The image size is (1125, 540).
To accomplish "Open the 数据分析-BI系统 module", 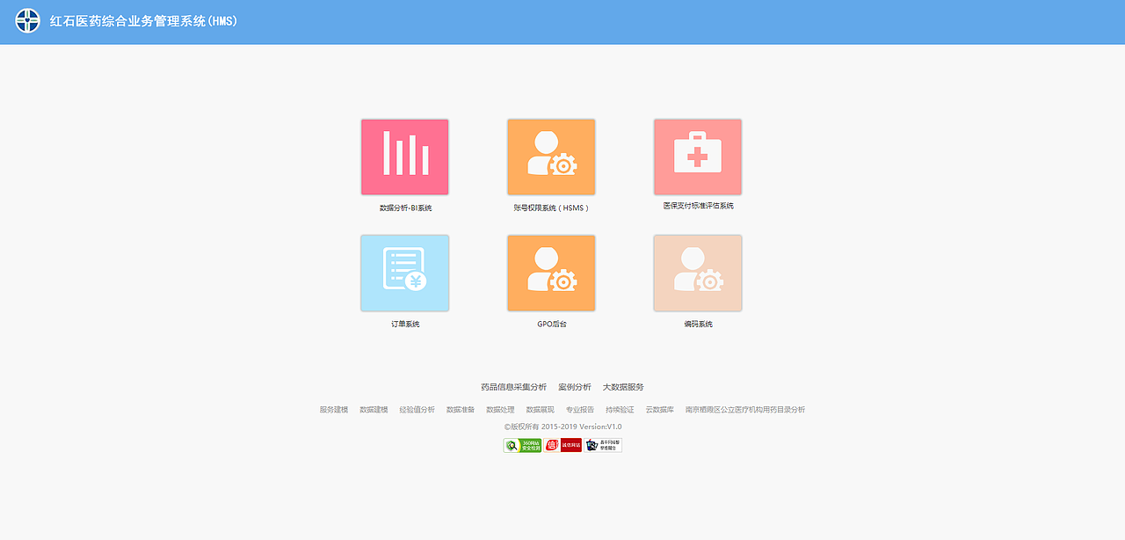I will click(x=404, y=157).
